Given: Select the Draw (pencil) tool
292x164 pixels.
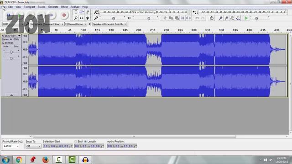Looking at the screenshot, I should (87, 12).
